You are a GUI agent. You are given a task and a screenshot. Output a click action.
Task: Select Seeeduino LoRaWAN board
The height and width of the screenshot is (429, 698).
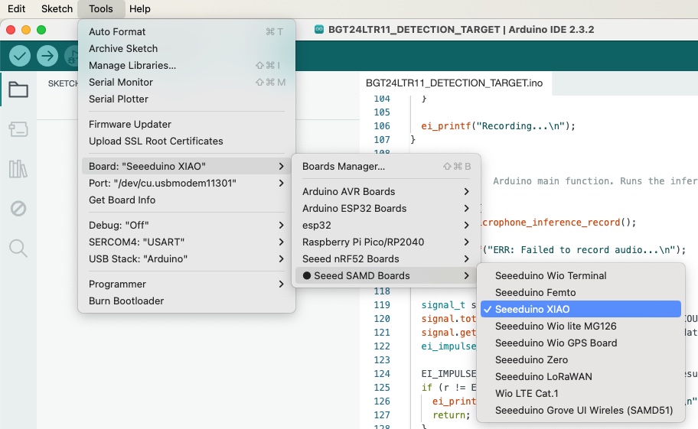[580, 377]
